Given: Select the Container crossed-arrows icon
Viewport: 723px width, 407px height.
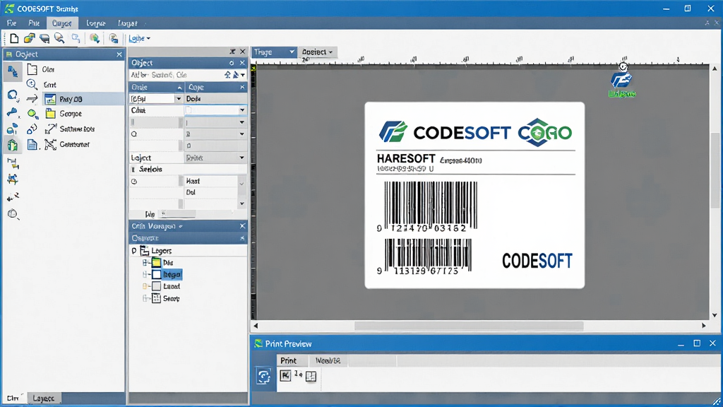Looking at the screenshot, I should (x=50, y=144).
